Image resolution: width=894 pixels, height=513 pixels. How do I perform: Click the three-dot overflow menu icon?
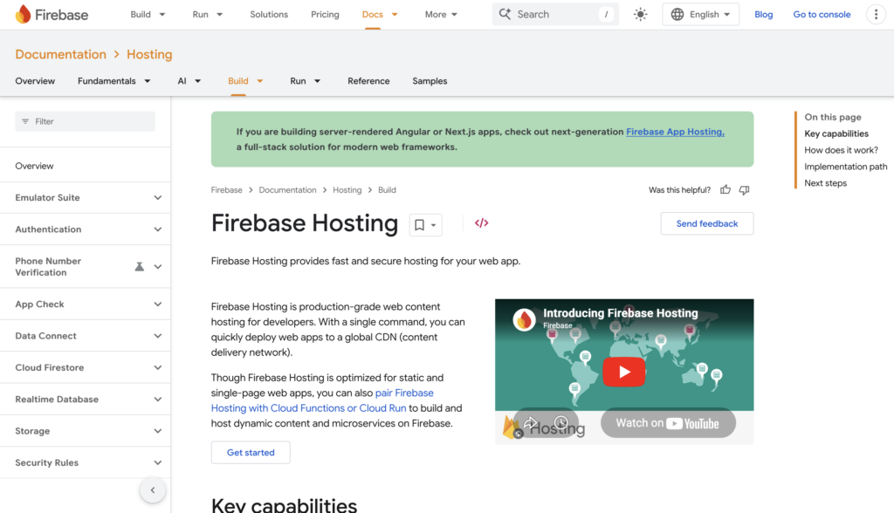coord(876,14)
